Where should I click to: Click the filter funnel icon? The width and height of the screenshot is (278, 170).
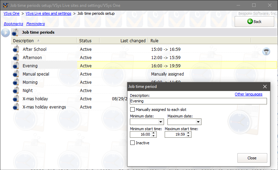(266, 52)
